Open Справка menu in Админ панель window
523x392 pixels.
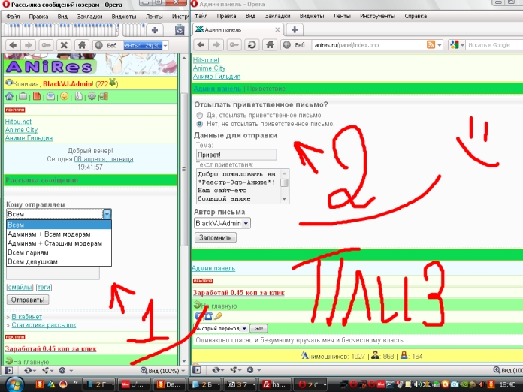point(416,16)
